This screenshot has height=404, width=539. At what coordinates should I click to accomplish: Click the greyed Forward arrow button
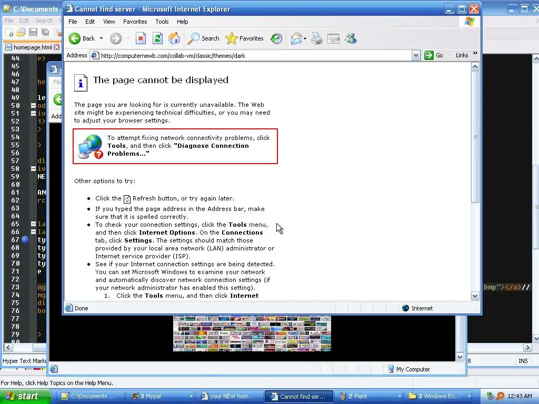(x=116, y=38)
